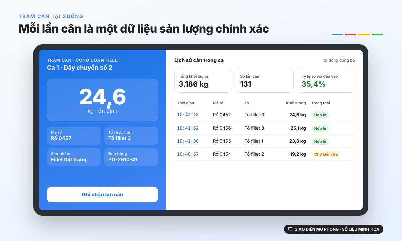Click the Trạng thái column header

point(321,103)
